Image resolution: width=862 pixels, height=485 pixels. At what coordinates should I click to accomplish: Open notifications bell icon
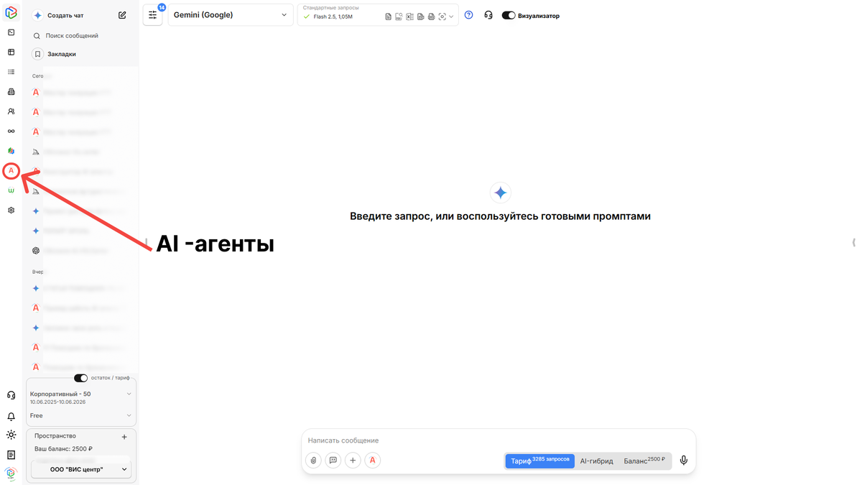[11, 416]
